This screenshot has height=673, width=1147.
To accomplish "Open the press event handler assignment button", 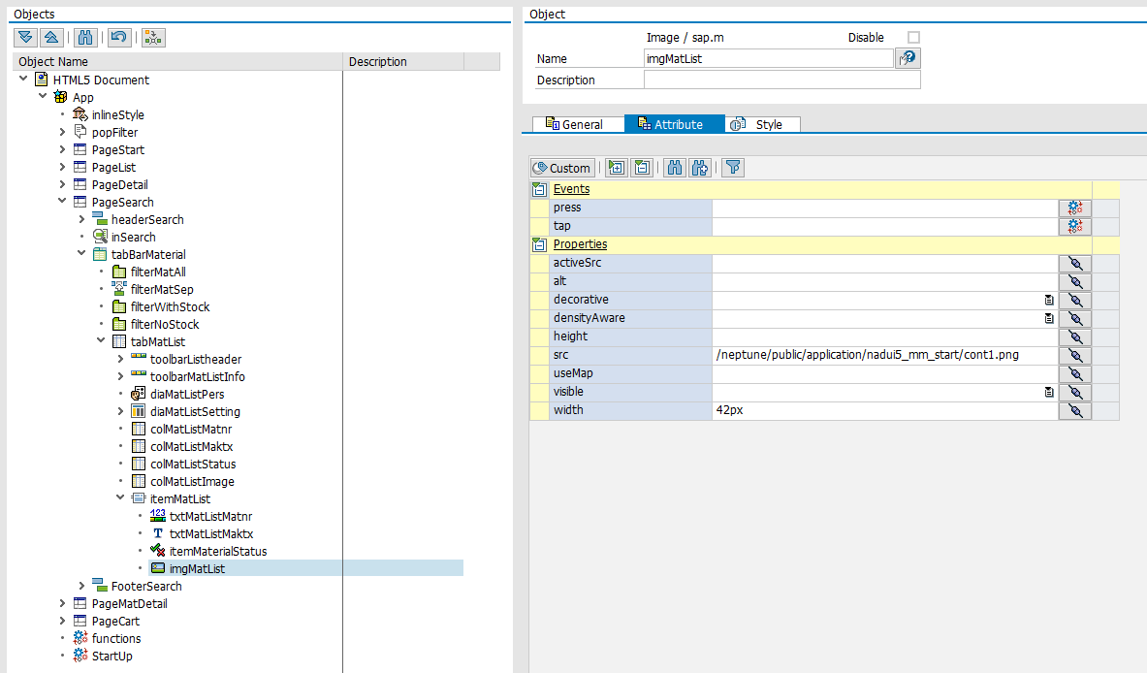I will coord(1074,208).
